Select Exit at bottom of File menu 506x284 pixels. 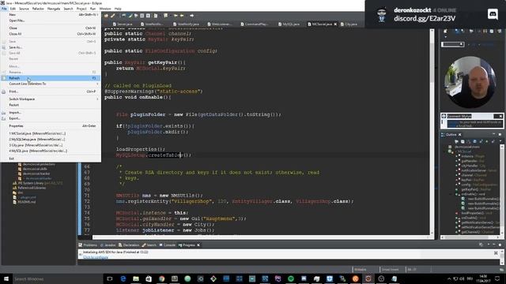[x=51, y=159]
